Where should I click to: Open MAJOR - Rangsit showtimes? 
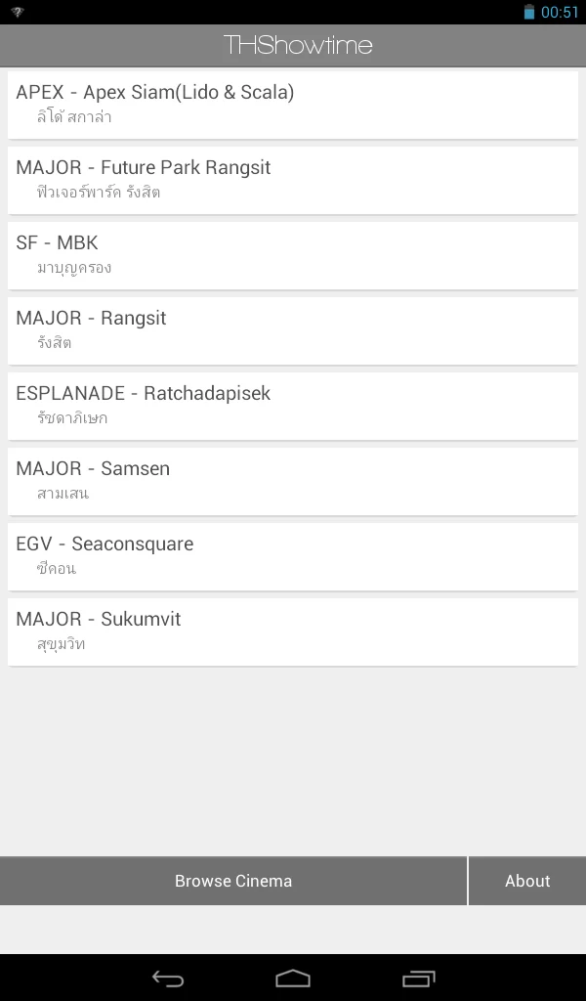(293, 330)
